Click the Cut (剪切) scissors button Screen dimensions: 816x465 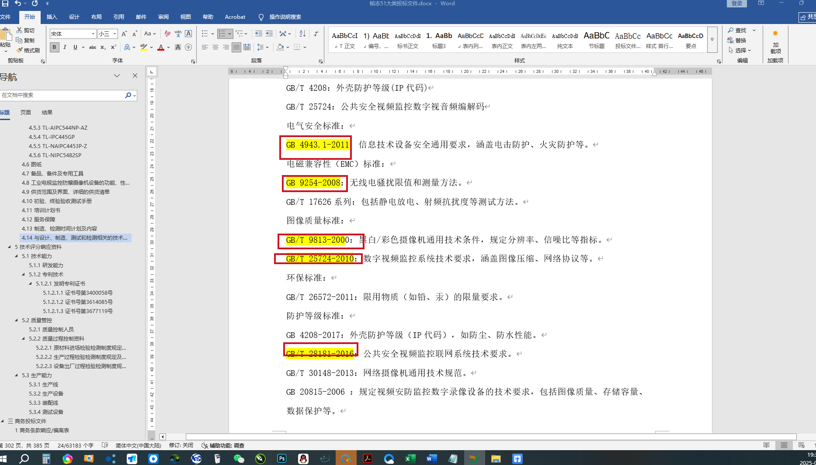click(25, 30)
